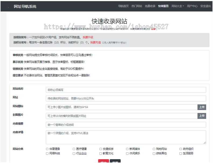Check the 体育健身 category checkbox
This screenshot has height=163, width=213.
(x=47, y=149)
